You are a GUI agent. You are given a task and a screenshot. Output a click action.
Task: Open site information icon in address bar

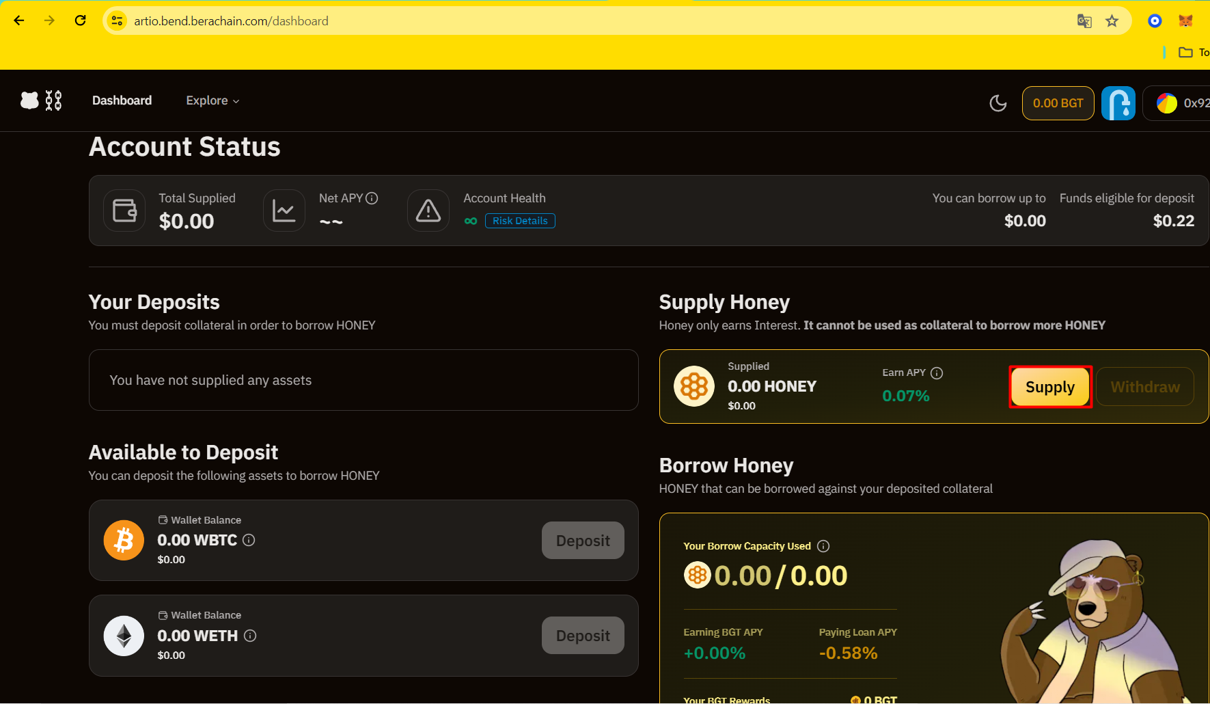click(118, 21)
